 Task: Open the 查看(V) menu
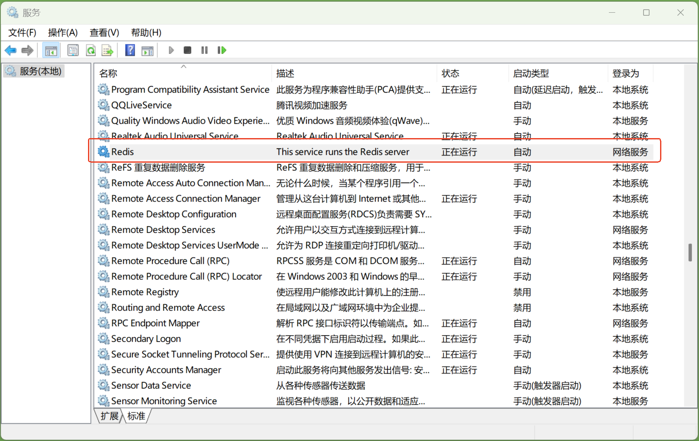(x=105, y=33)
